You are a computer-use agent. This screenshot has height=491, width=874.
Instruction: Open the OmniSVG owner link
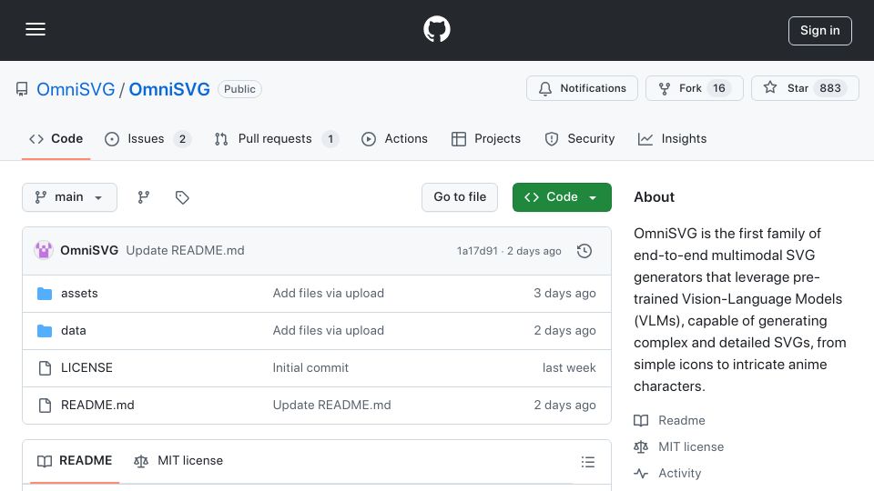[76, 89]
